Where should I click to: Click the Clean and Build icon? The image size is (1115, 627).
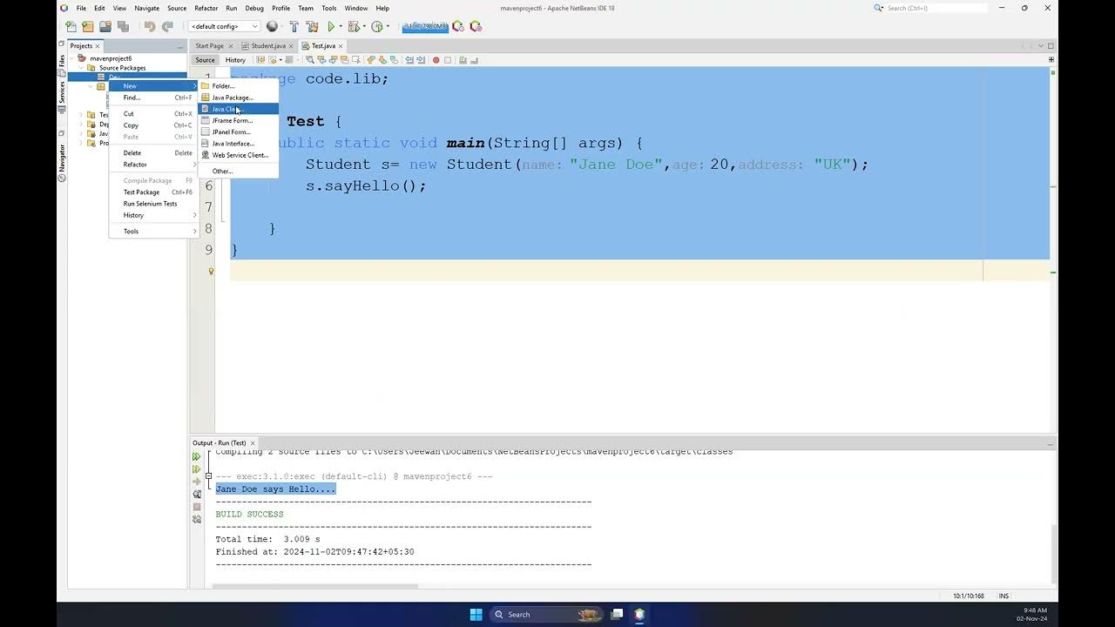(312, 26)
